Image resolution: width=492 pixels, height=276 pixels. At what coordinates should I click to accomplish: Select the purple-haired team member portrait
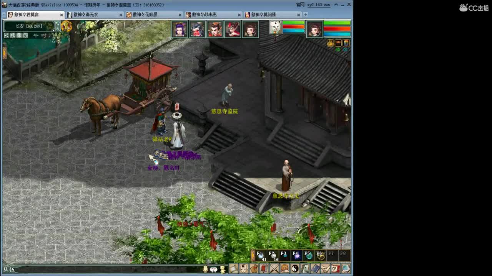pos(180,29)
